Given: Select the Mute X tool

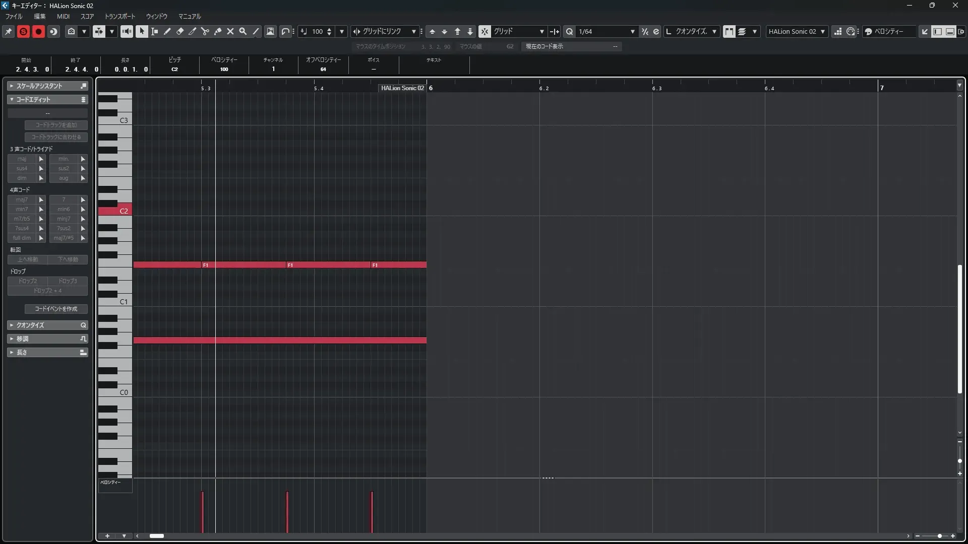Looking at the screenshot, I should (x=230, y=31).
